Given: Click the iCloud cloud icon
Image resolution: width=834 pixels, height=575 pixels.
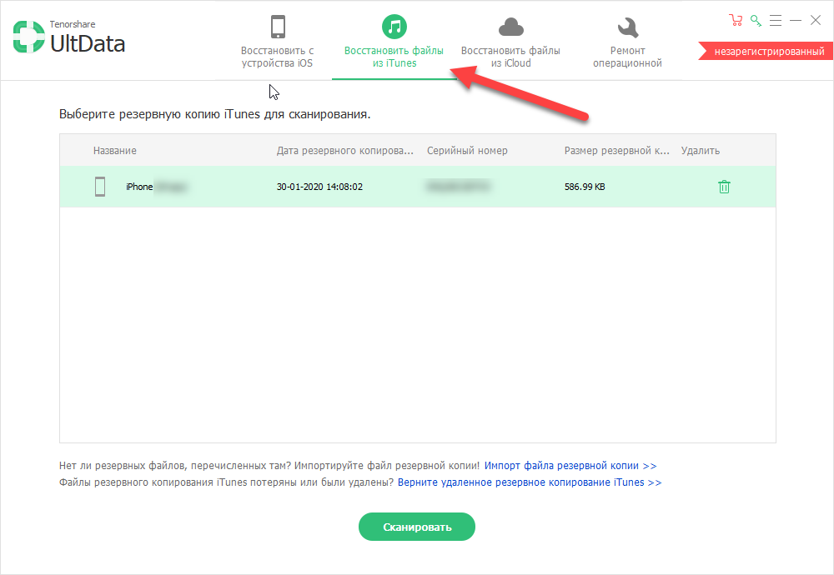Looking at the screenshot, I should pos(510,27).
